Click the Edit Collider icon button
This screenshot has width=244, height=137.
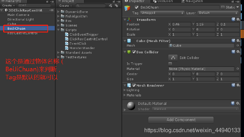[173, 58]
